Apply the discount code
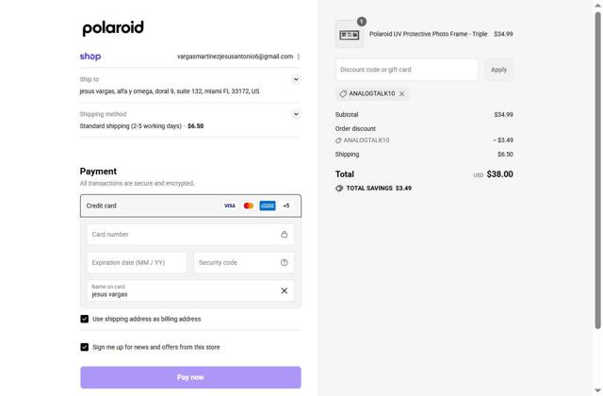Viewport: 603px width, 396px height. (x=498, y=69)
